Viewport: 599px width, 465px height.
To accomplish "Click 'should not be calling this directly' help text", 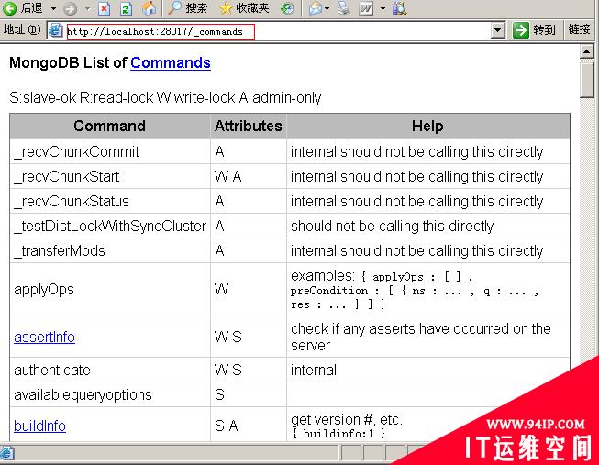I will click(x=393, y=227).
